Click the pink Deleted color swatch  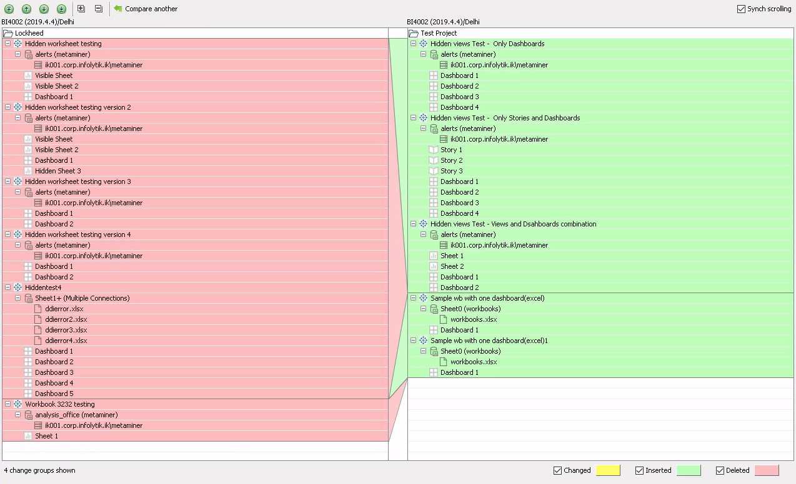pyautogui.click(x=767, y=470)
